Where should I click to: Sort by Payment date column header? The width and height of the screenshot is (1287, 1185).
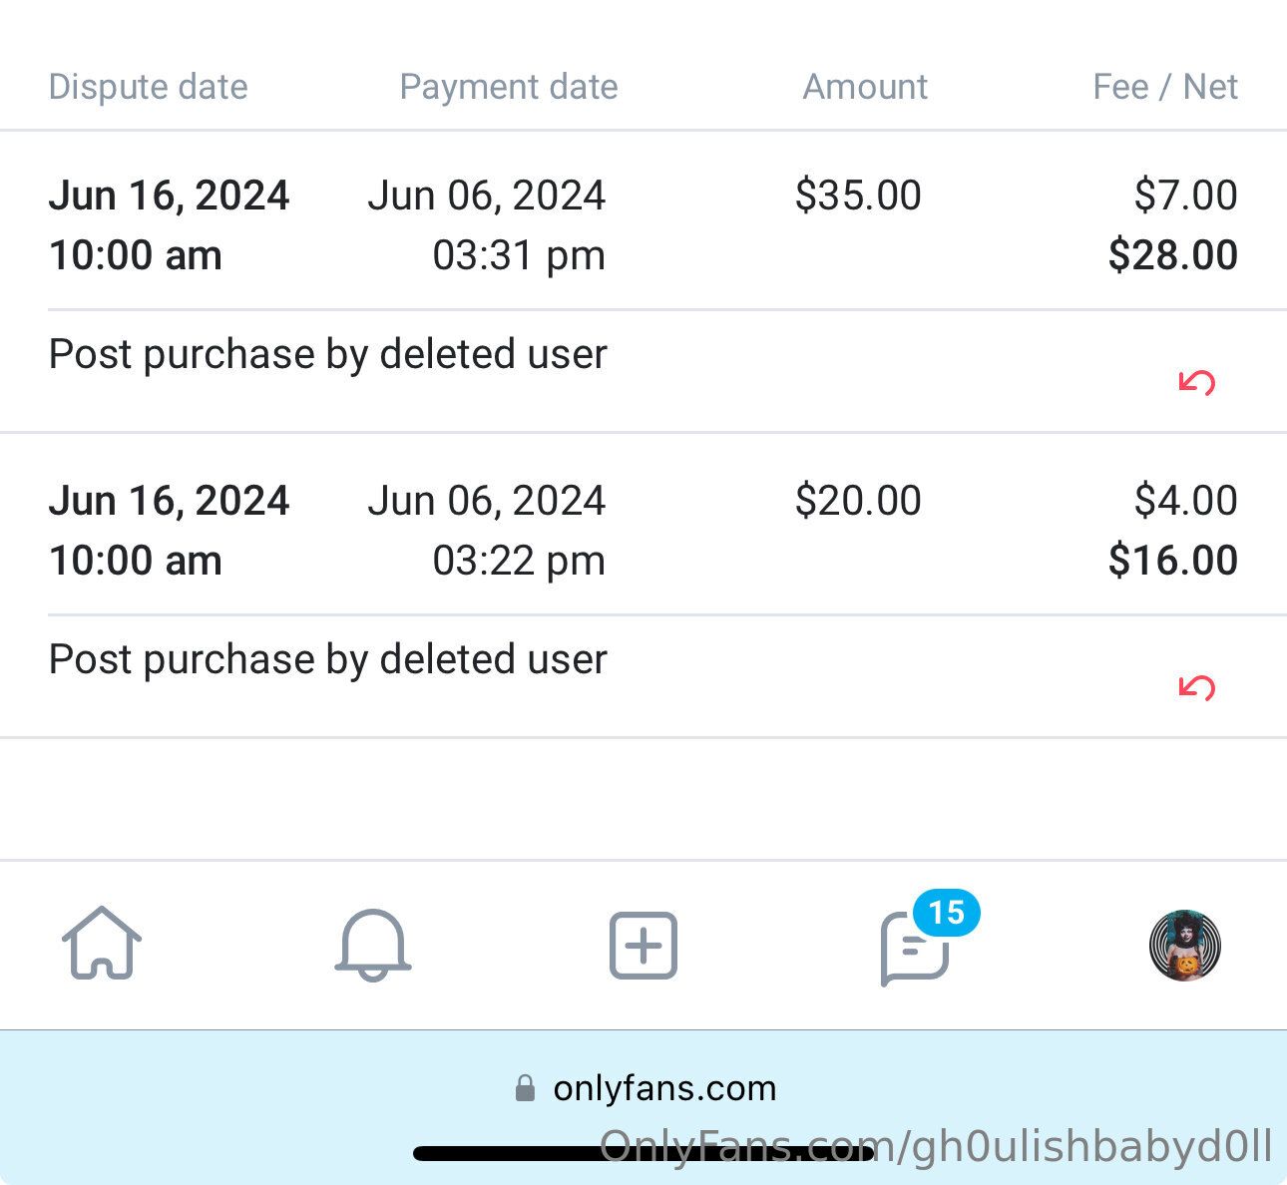pyautogui.click(x=508, y=87)
